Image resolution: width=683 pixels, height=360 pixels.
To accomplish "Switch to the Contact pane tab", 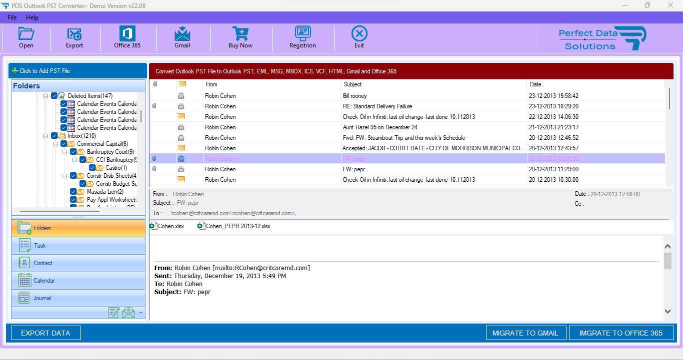I will tap(78, 263).
